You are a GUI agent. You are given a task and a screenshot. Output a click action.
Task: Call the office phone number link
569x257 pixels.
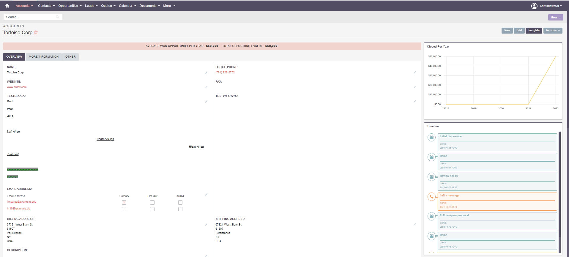point(225,72)
